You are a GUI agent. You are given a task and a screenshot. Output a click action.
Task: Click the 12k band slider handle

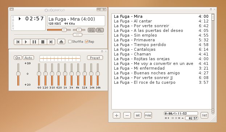coord(85,74)
